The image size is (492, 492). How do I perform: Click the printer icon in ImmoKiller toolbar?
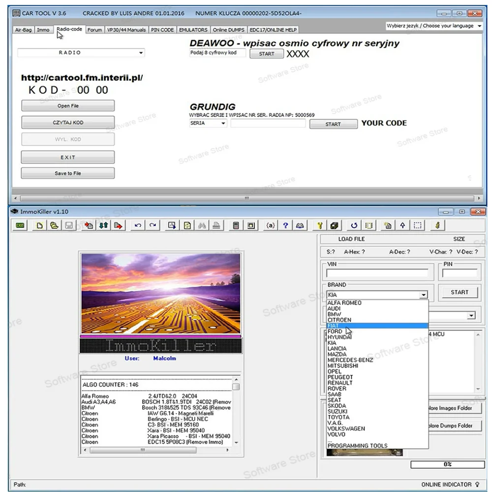pos(216,225)
